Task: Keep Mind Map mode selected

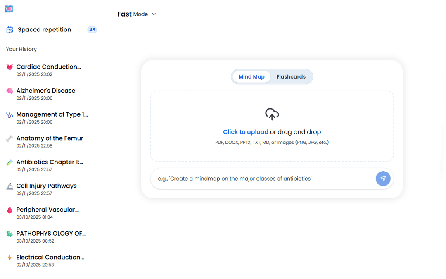Action: tap(251, 76)
